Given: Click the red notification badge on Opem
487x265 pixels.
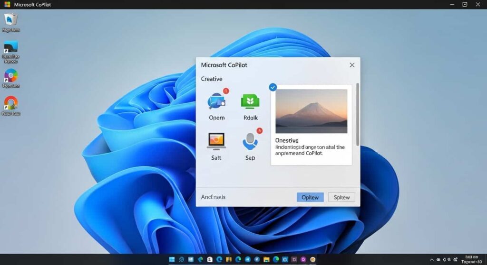Looking at the screenshot, I should [x=226, y=91].
